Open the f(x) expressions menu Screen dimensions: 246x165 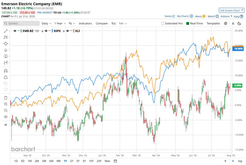click(x=114, y=23)
